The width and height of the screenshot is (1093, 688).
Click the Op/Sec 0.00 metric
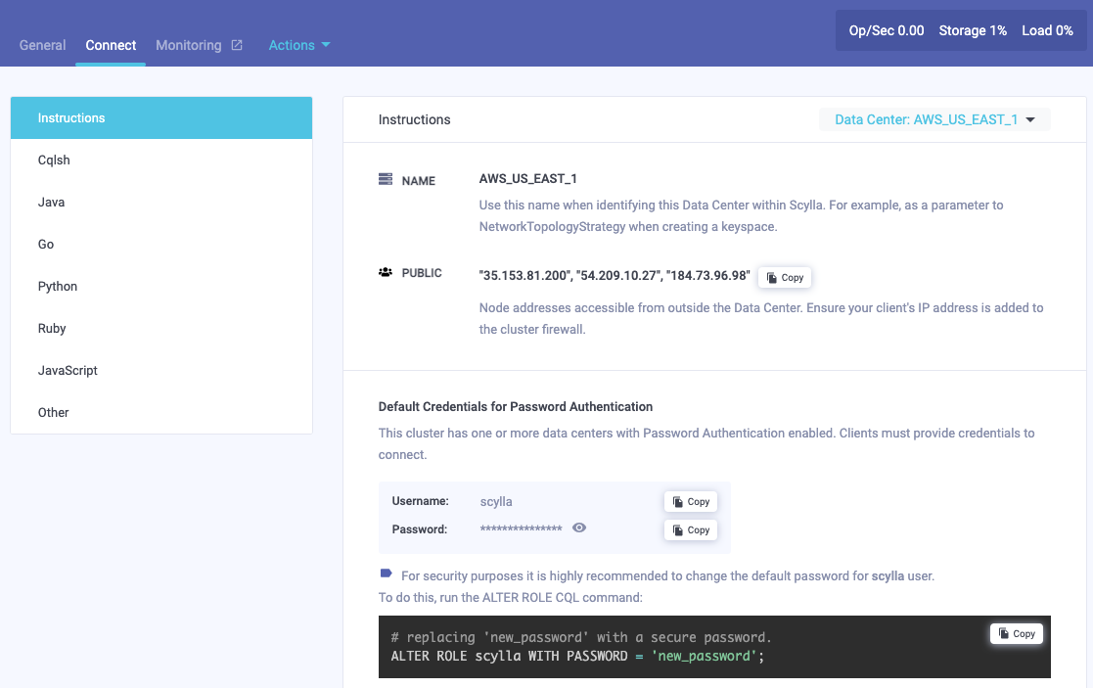pyautogui.click(x=886, y=30)
